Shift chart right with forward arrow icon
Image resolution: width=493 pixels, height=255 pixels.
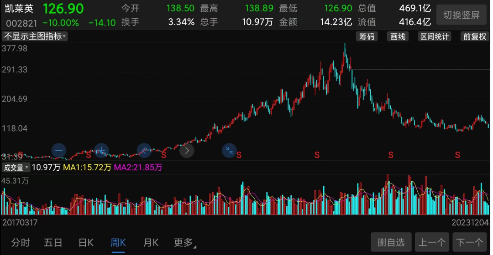[187, 151]
